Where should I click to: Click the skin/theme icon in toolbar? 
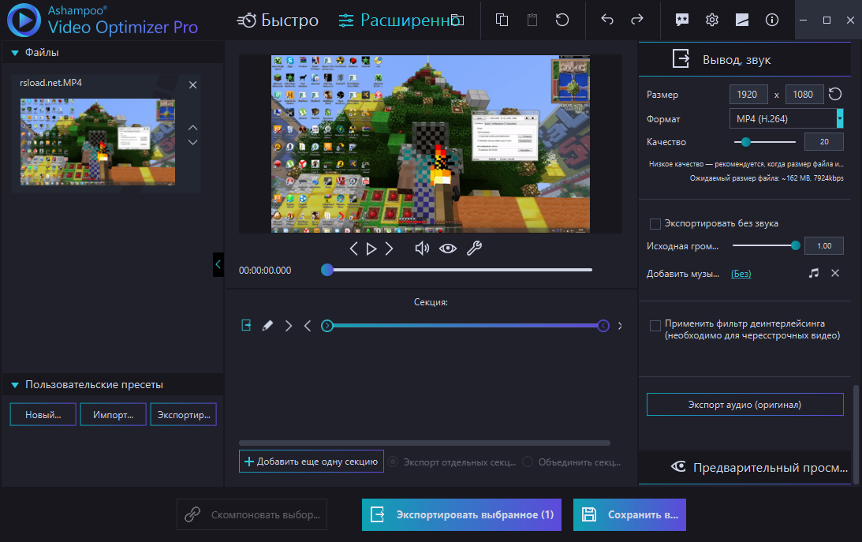[x=742, y=21]
